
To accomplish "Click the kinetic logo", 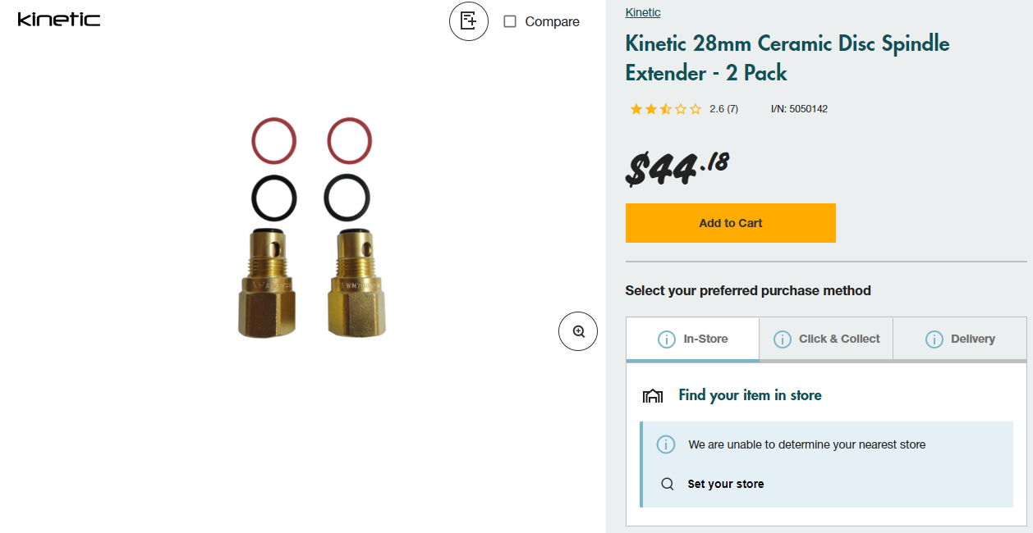I will (x=58, y=19).
